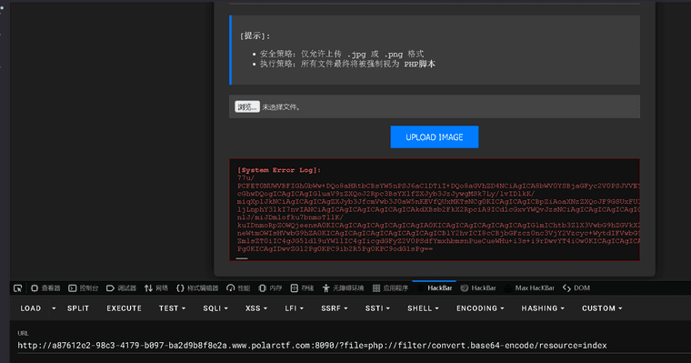Viewport: 691px width, 363px height.
Task: Open the Application (应用程序) tab
Action: pos(390,288)
